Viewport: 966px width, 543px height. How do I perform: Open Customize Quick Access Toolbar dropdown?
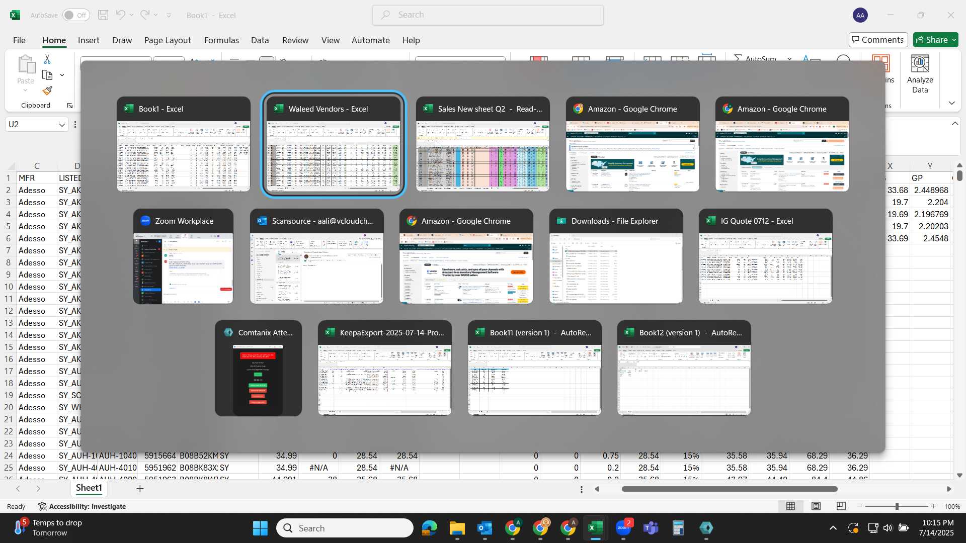coord(169,15)
